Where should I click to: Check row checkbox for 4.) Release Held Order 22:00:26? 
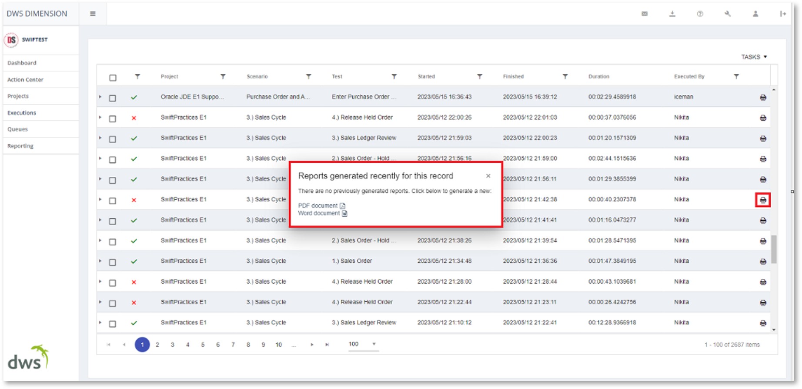tap(113, 119)
